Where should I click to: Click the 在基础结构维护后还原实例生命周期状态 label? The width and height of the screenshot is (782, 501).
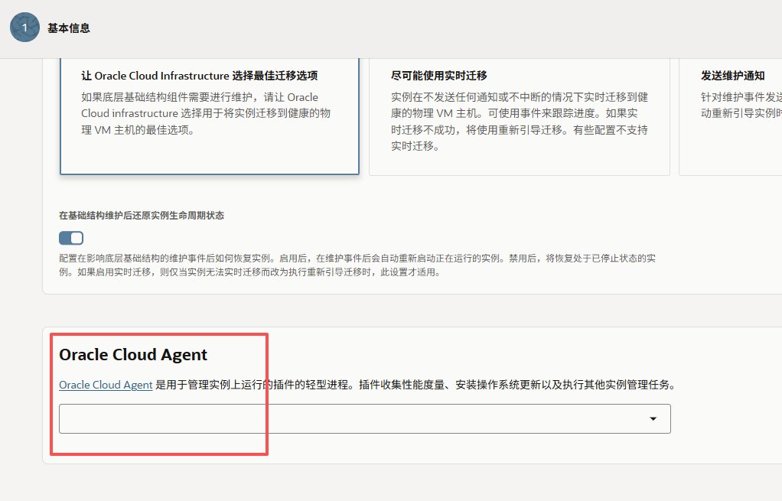pos(142,216)
